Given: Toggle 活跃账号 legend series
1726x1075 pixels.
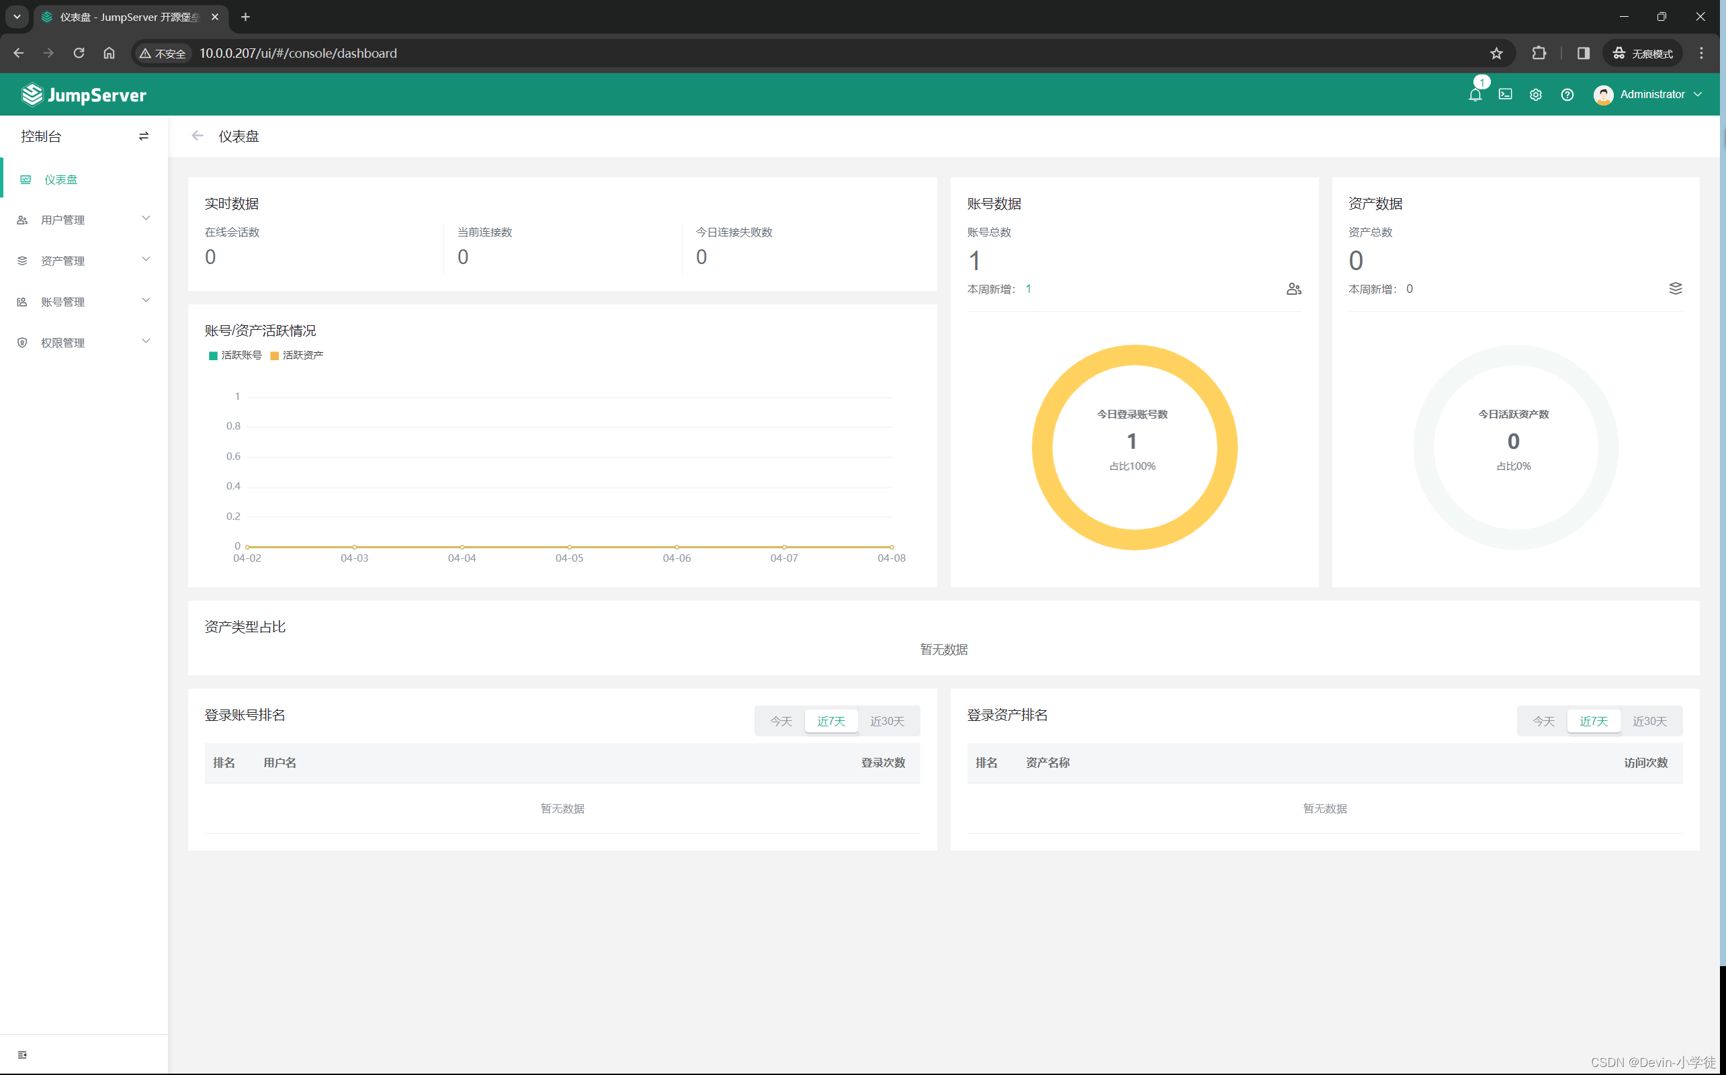Looking at the screenshot, I should [235, 355].
